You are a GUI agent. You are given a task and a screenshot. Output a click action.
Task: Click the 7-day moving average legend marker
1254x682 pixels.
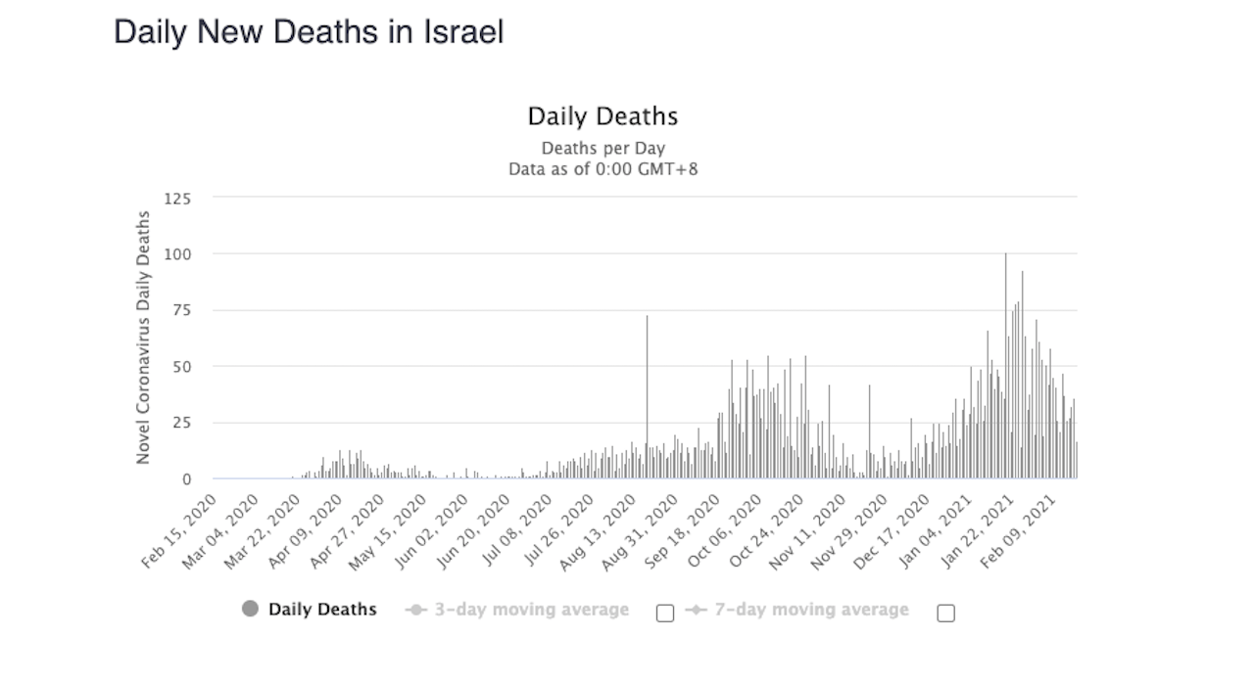pyautogui.click(x=697, y=610)
